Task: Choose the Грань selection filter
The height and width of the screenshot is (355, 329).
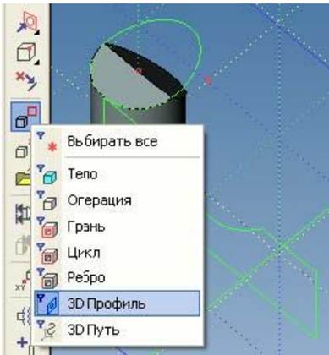Action: click(x=117, y=227)
